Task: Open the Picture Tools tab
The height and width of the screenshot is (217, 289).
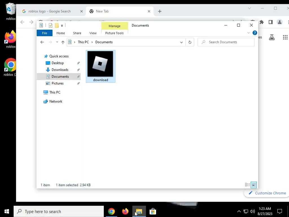Action: click(114, 33)
